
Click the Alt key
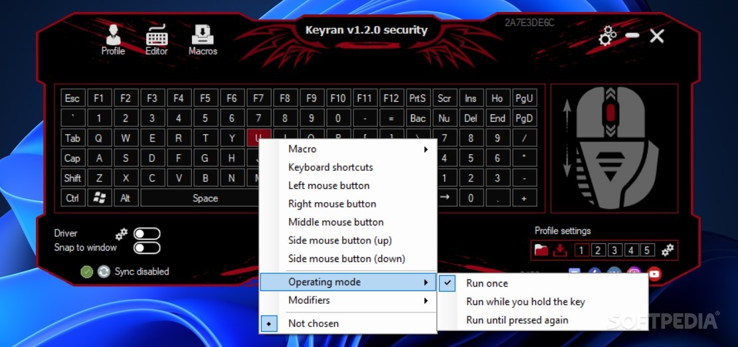tap(125, 197)
